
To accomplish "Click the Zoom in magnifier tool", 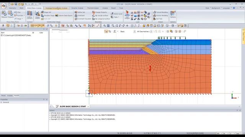I will pyautogui.click(x=105, y=25).
